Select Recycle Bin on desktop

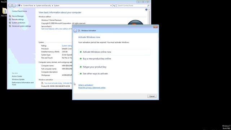pos(4,1)
